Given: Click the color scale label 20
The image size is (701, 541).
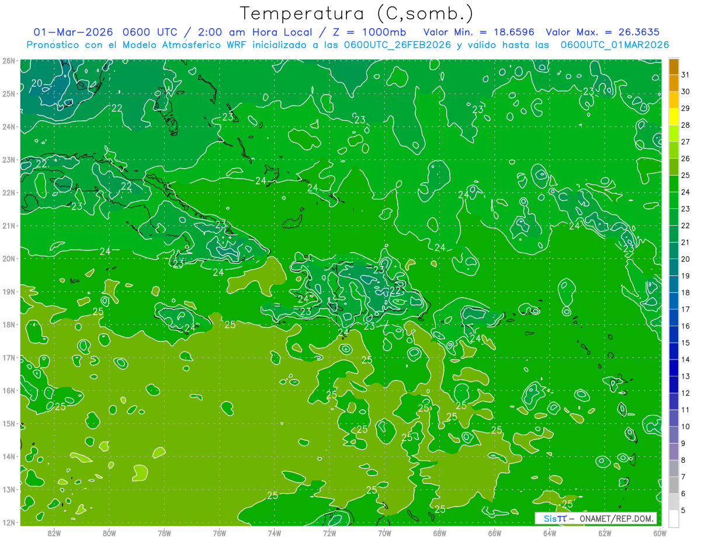Looking at the screenshot, I should (685, 259).
